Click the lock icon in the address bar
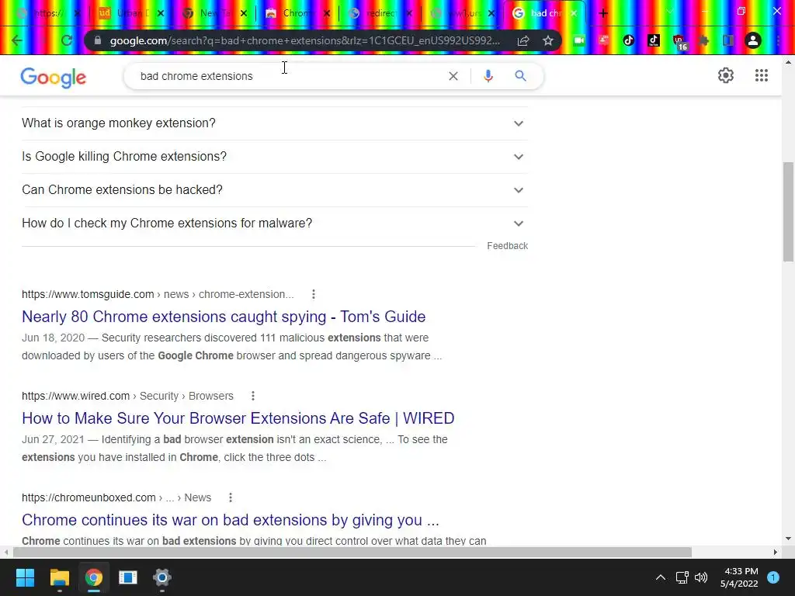The width and height of the screenshot is (795, 596). pyautogui.click(x=98, y=40)
